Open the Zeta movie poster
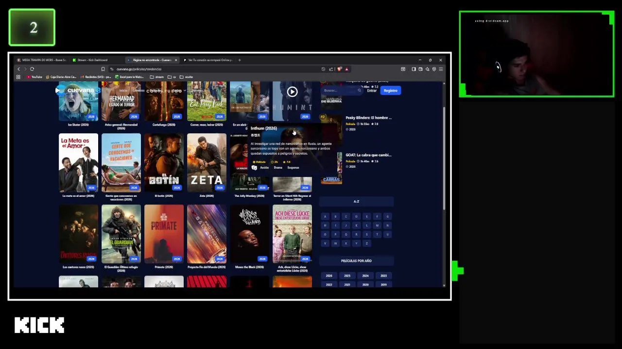This screenshot has width=622, height=349. pyautogui.click(x=207, y=163)
